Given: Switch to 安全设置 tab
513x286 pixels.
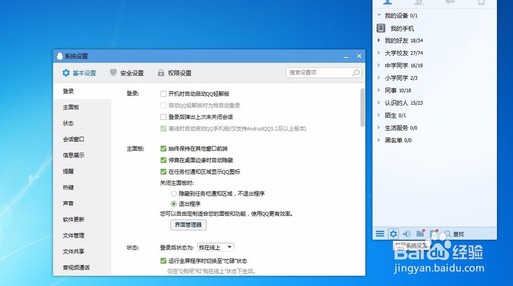Looking at the screenshot, I should click(x=127, y=73).
